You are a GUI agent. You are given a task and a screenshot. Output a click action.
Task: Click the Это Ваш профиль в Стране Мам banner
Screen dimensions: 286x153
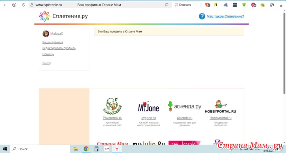point(169,31)
